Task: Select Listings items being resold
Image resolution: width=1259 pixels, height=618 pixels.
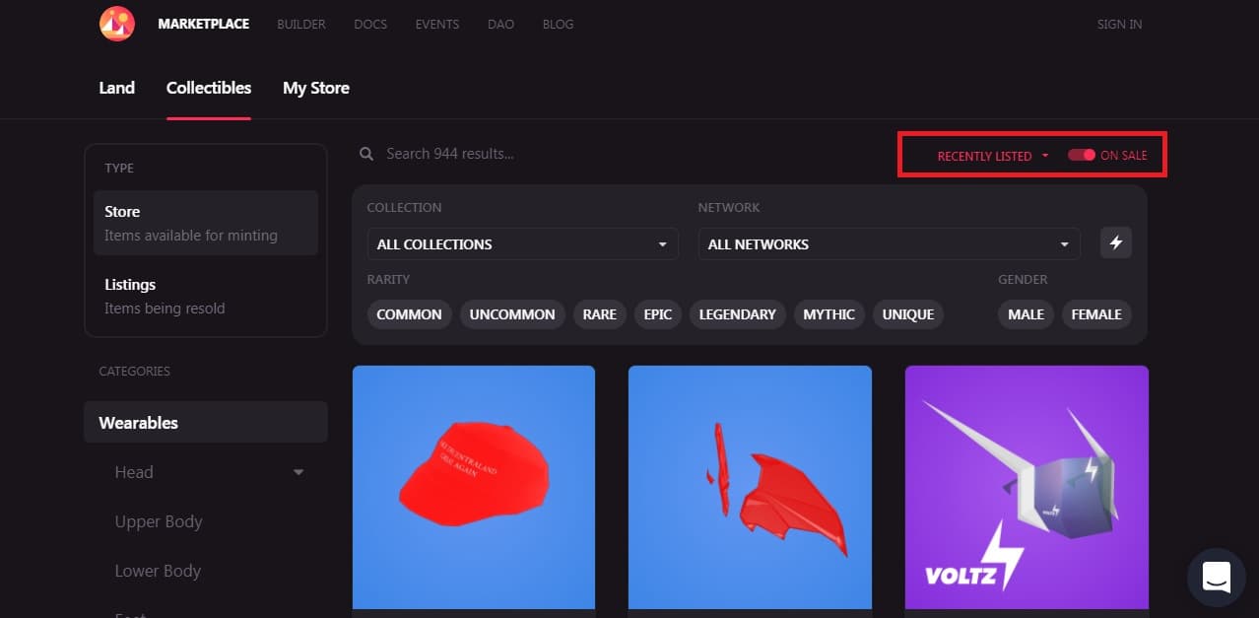Action: click(206, 296)
